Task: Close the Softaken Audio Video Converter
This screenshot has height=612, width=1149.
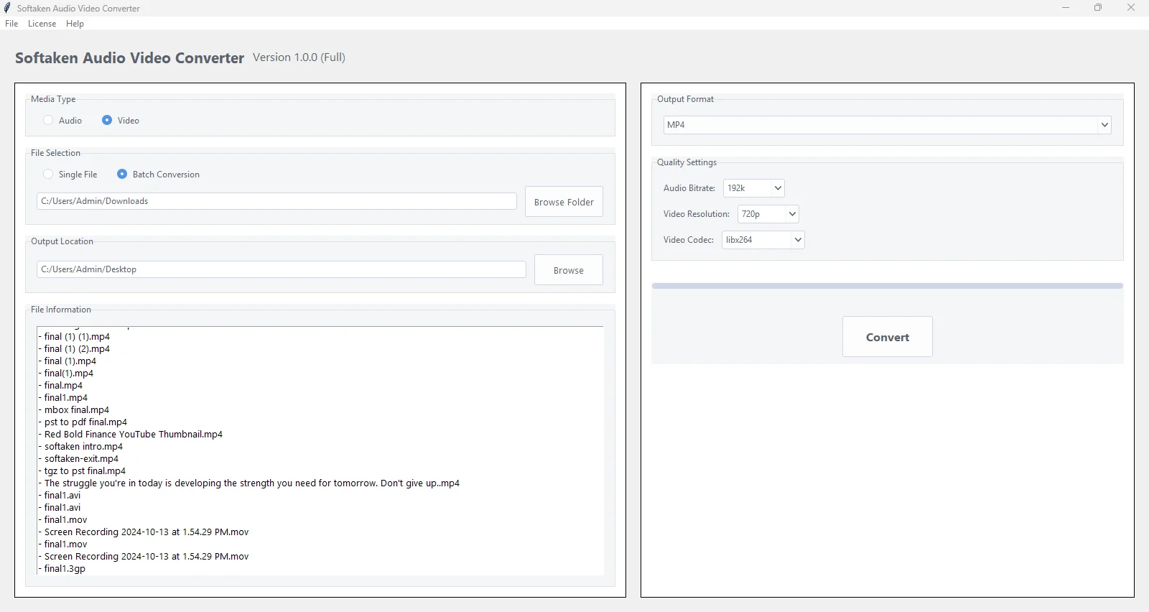Action: (1131, 8)
